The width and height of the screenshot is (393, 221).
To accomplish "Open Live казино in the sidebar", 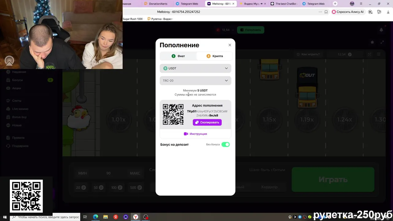I will point(20,109).
